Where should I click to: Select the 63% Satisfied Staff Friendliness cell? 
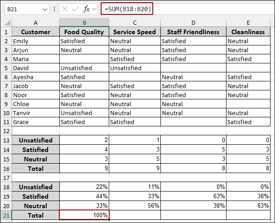(193, 196)
